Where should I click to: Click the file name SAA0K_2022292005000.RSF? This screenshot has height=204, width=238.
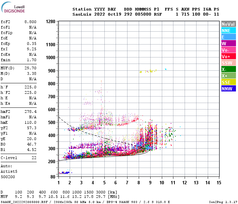tap(24, 202)
